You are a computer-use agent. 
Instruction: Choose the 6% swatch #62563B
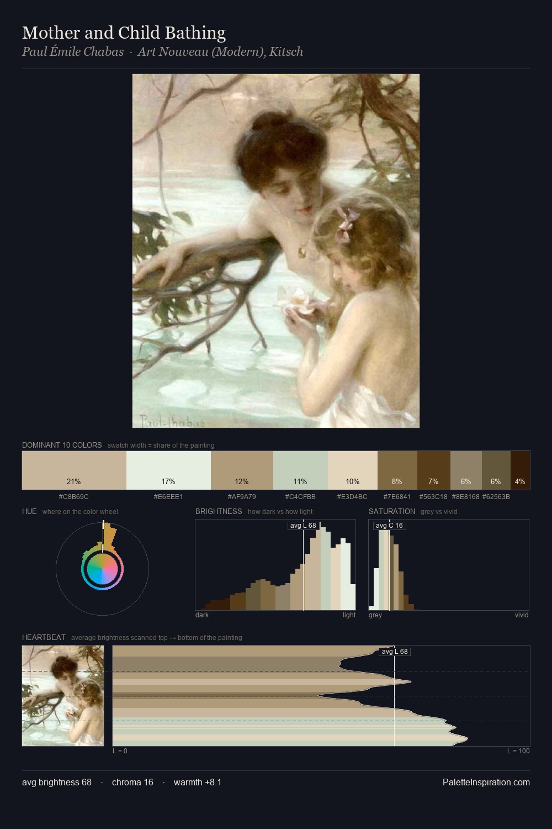(x=496, y=470)
